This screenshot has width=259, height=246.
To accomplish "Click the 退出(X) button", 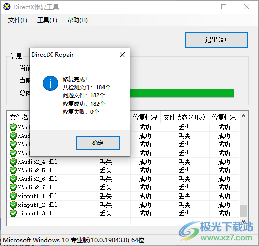I will click(216, 40).
